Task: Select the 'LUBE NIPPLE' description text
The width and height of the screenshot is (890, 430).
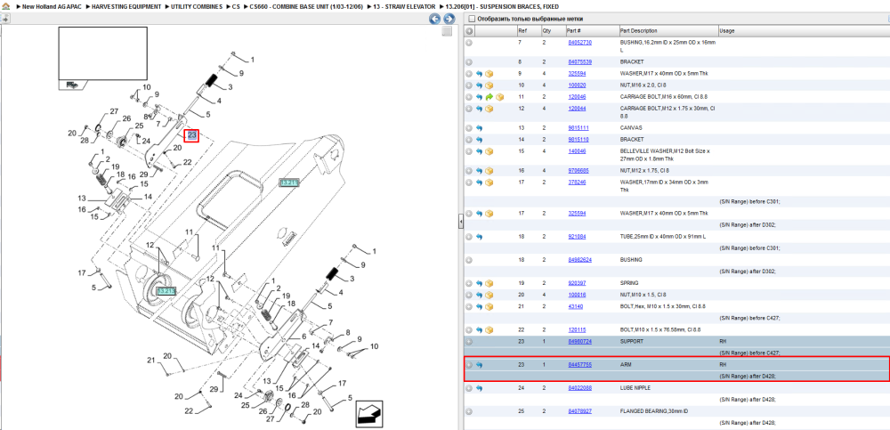Action: 635,388
